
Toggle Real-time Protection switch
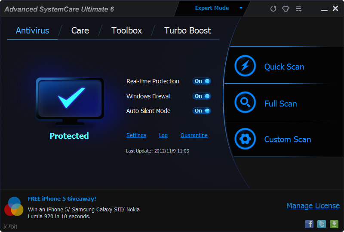click(201, 81)
